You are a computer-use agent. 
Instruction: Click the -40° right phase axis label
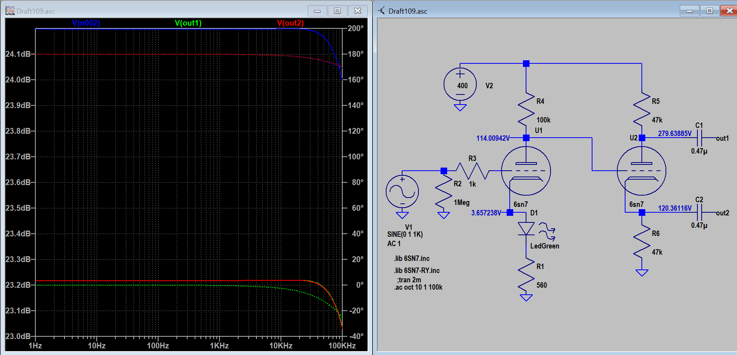pyautogui.click(x=355, y=336)
